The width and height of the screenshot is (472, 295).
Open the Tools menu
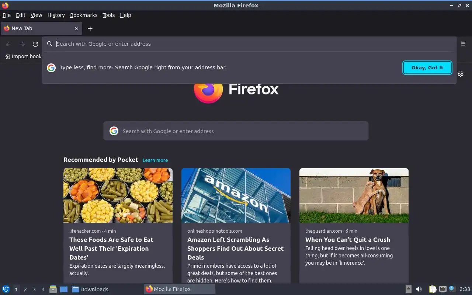(x=108, y=15)
